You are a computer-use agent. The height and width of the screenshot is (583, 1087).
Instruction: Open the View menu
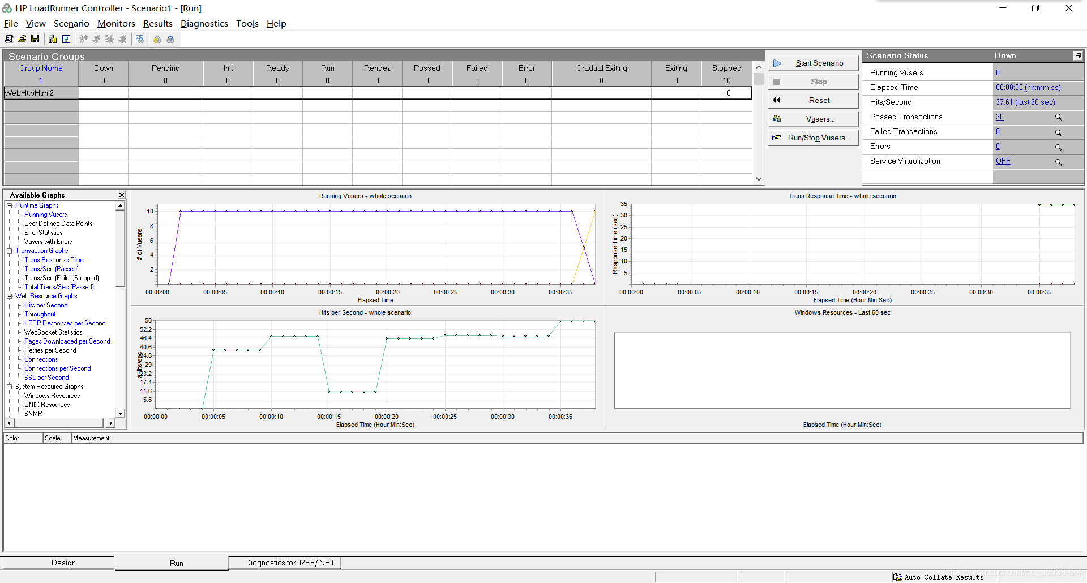coord(36,23)
